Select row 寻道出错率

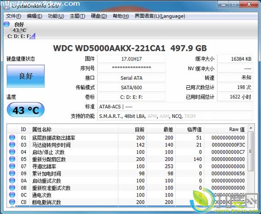point(127,166)
